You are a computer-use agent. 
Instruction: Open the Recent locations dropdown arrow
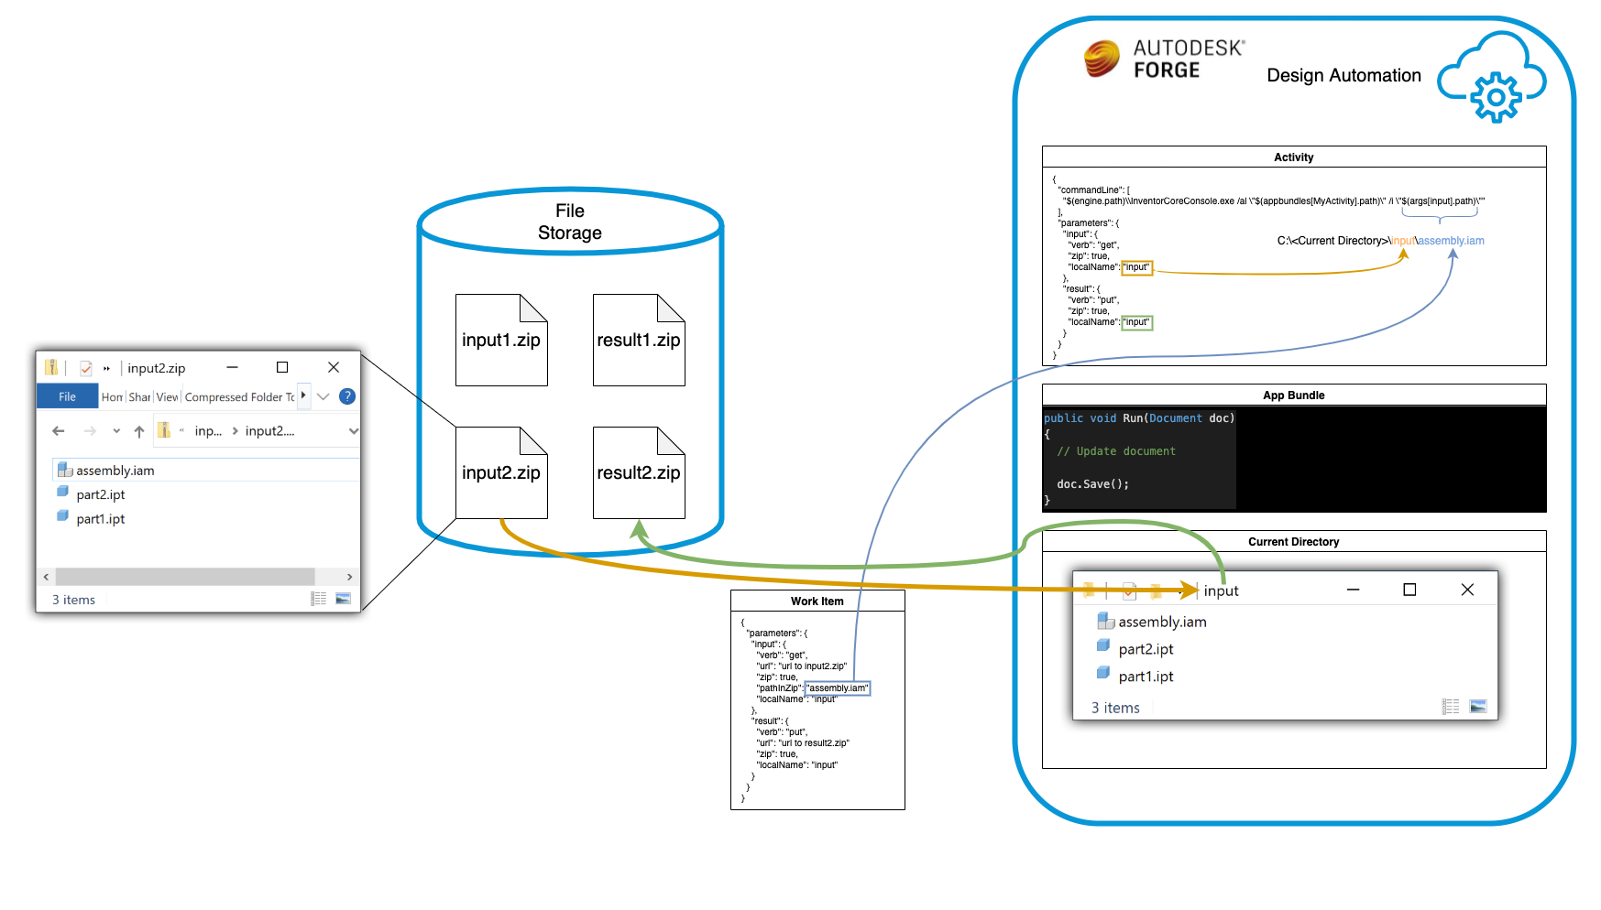coord(116,431)
